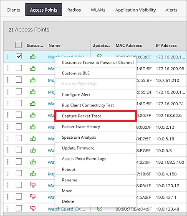Click thumbs-up status icon for 192.168.62.6
187x216 pixels.
(x=33, y=115)
